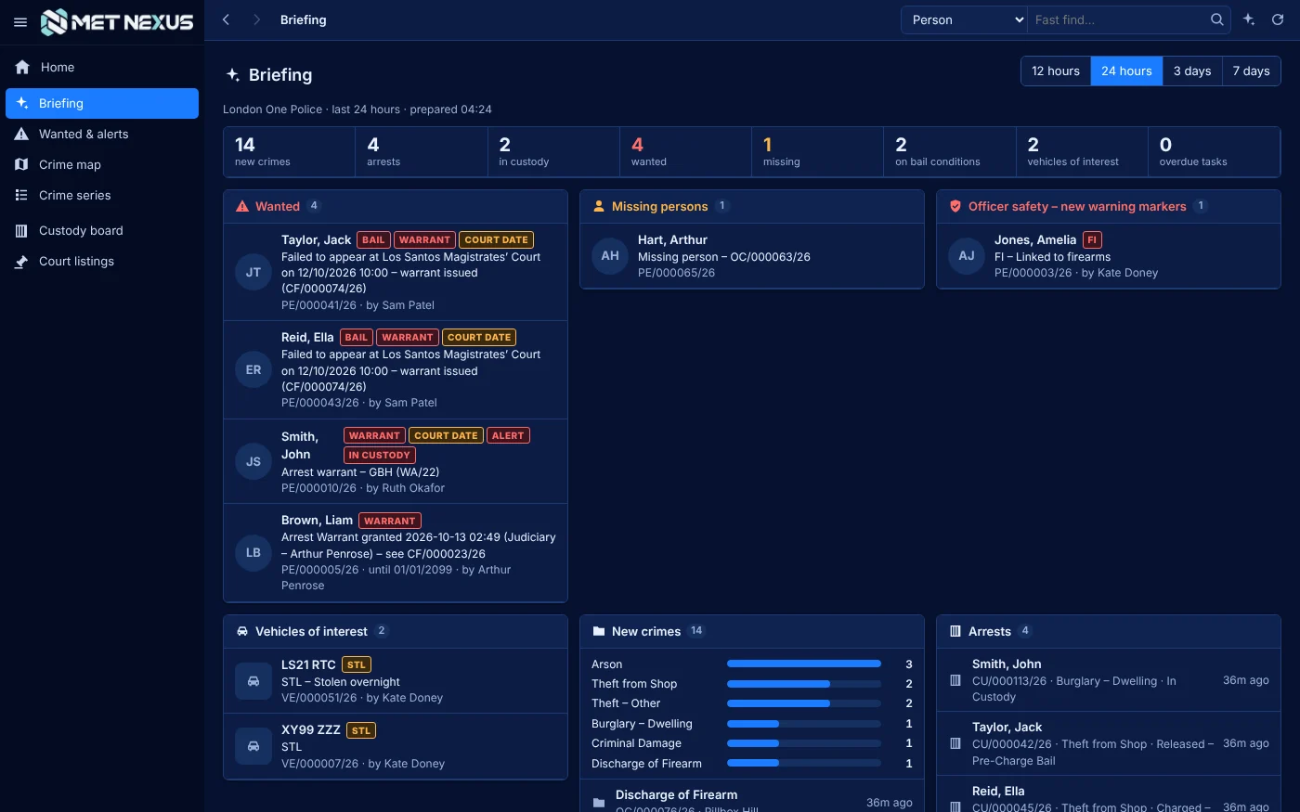Click the 14 new crimes stat tile

[x=290, y=152]
